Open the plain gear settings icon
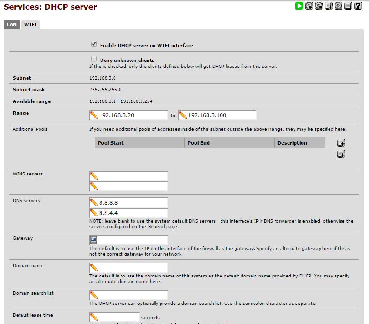Viewport: 369px width, 324px height. pos(338,6)
